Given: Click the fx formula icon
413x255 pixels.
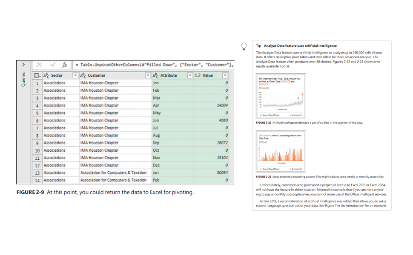Looking at the screenshot, I should click(x=64, y=65).
